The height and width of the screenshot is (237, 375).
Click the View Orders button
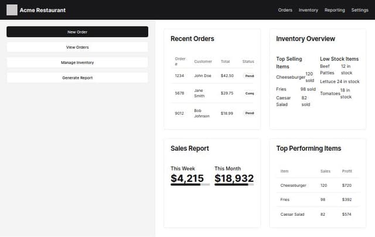point(77,47)
